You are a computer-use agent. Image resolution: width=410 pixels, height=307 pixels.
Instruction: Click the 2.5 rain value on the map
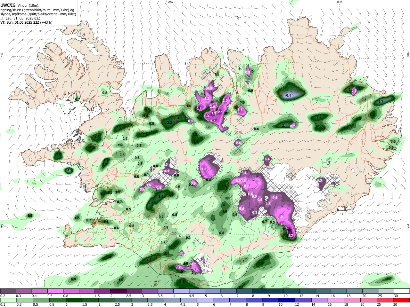[151, 203]
